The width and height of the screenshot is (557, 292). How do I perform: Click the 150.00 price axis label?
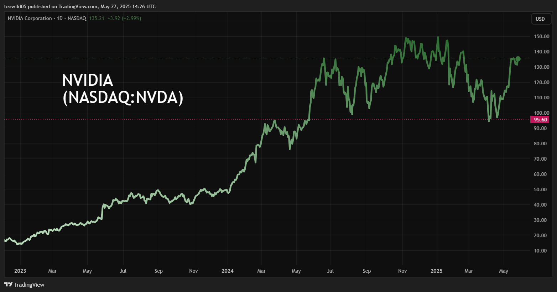point(541,36)
